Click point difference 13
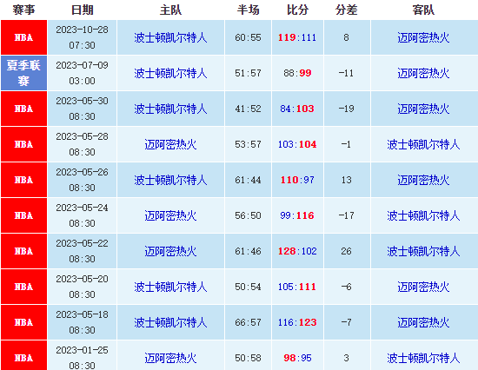The height and width of the screenshot is (370, 478). [346, 180]
